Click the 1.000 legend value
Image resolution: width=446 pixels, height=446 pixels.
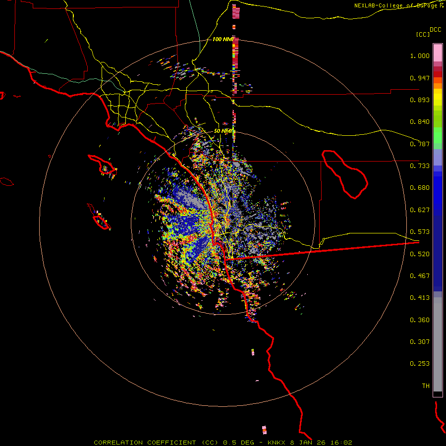420,56
